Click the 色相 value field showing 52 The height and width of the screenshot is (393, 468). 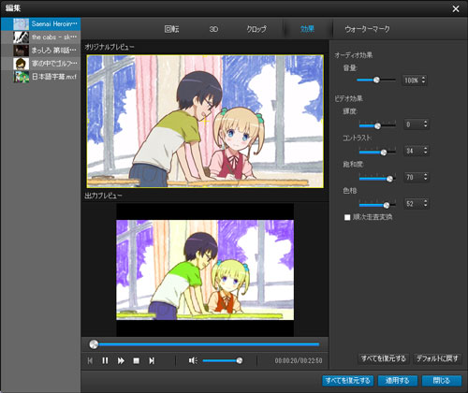click(x=413, y=204)
